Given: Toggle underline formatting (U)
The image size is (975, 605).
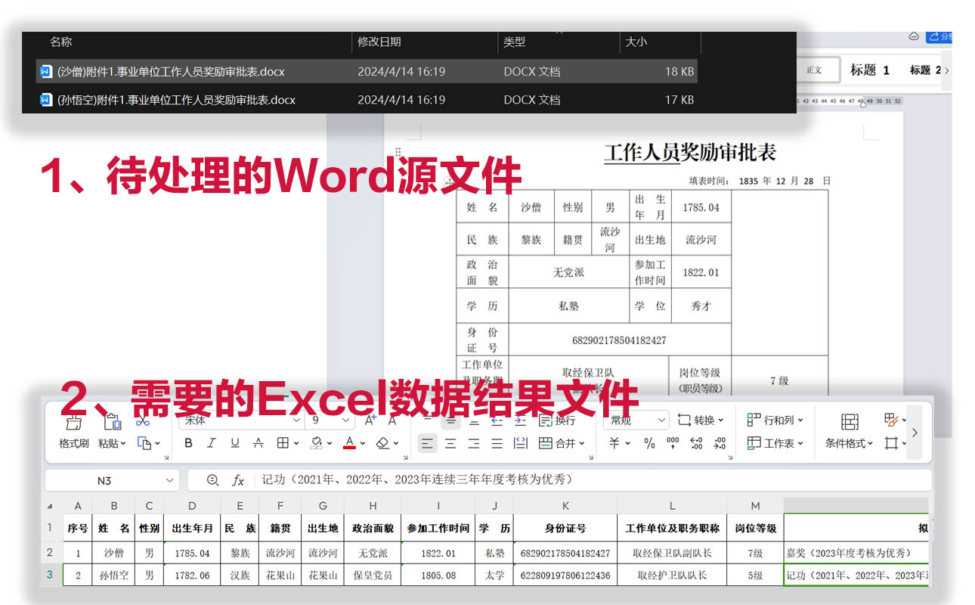Looking at the screenshot, I should pos(235,443).
